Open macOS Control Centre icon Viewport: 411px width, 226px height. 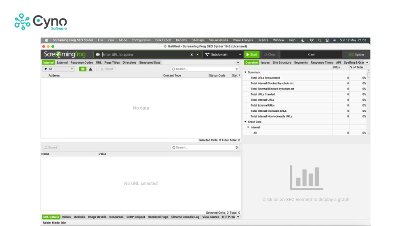327,40
